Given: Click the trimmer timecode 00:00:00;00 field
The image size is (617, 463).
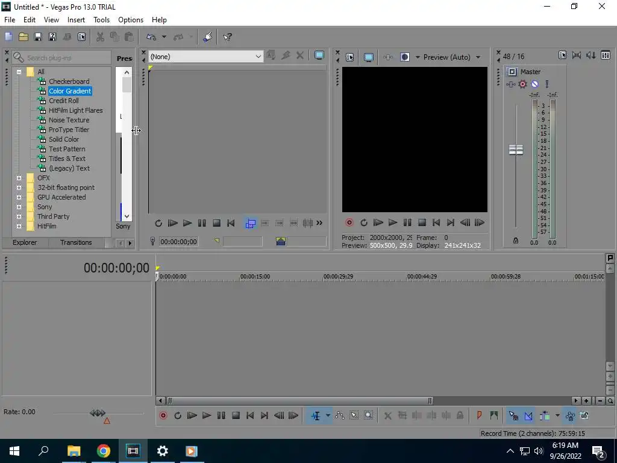Looking at the screenshot, I should tap(178, 242).
